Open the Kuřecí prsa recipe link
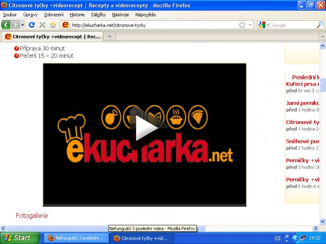This screenshot has width=326, height=244. point(302,84)
